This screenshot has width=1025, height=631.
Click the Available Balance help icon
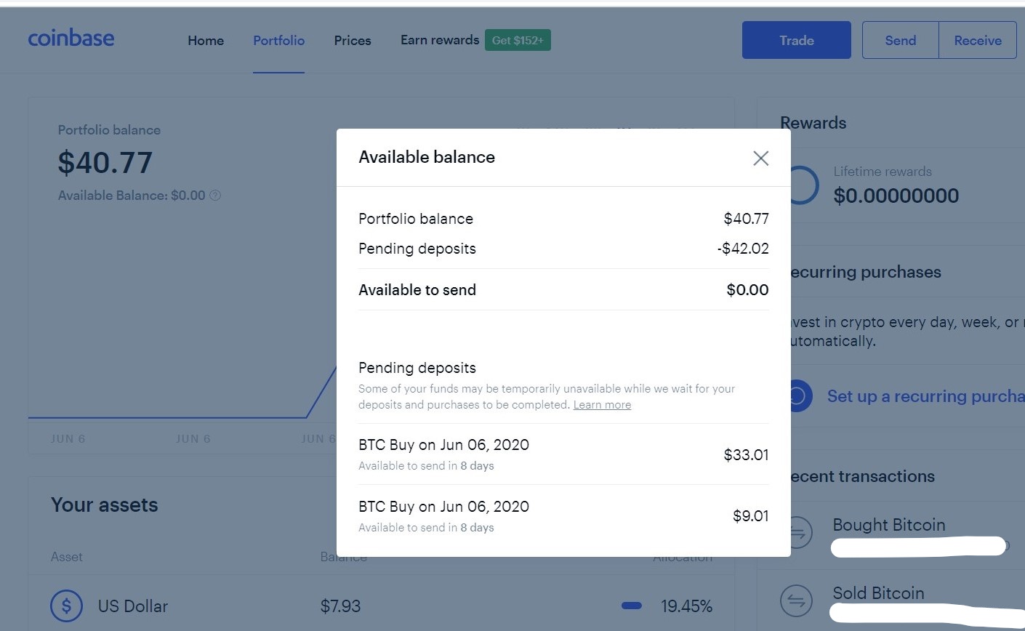coord(215,196)
